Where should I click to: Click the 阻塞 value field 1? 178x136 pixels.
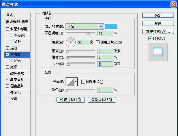click(x=105, y=58)
